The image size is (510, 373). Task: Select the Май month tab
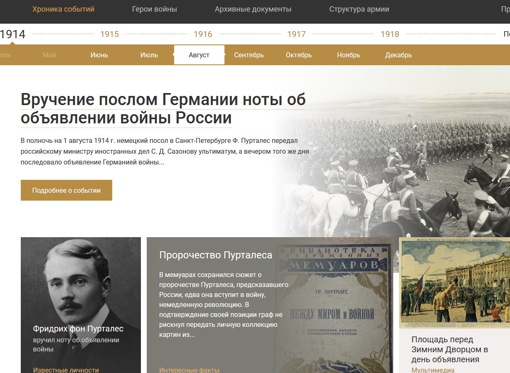(x=49, y=55)
